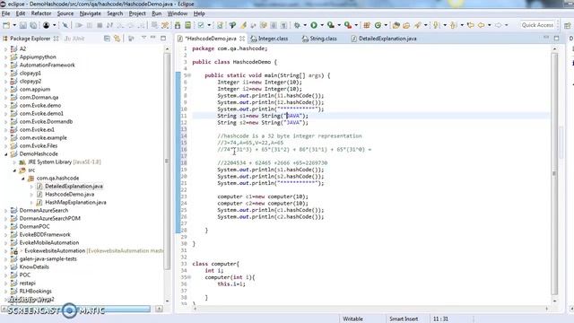This screenshot has height=323, width=574.
Task: Click the Save All toolbar icon
Action: tap(33, 25)
